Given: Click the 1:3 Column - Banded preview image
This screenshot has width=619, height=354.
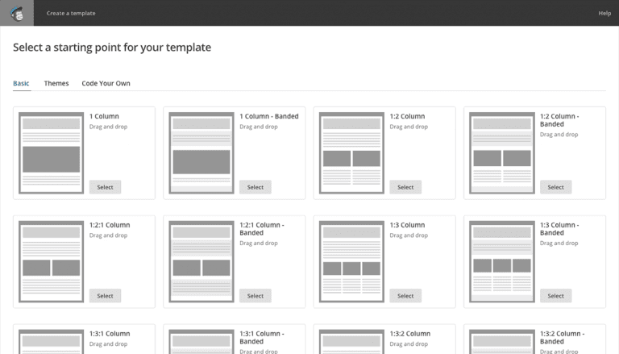Looking at the screenshot, I should pyautogui.click(x=502, y=261).
